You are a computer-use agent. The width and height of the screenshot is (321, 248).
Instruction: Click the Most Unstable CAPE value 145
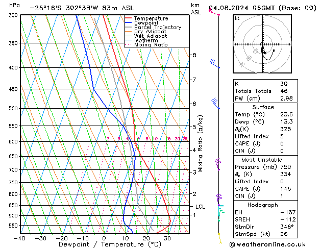pos(286,189)
